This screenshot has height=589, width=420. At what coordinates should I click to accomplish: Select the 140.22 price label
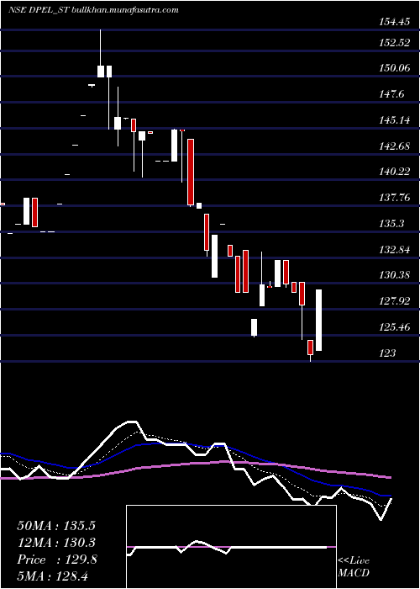click(x=394, y=172)
